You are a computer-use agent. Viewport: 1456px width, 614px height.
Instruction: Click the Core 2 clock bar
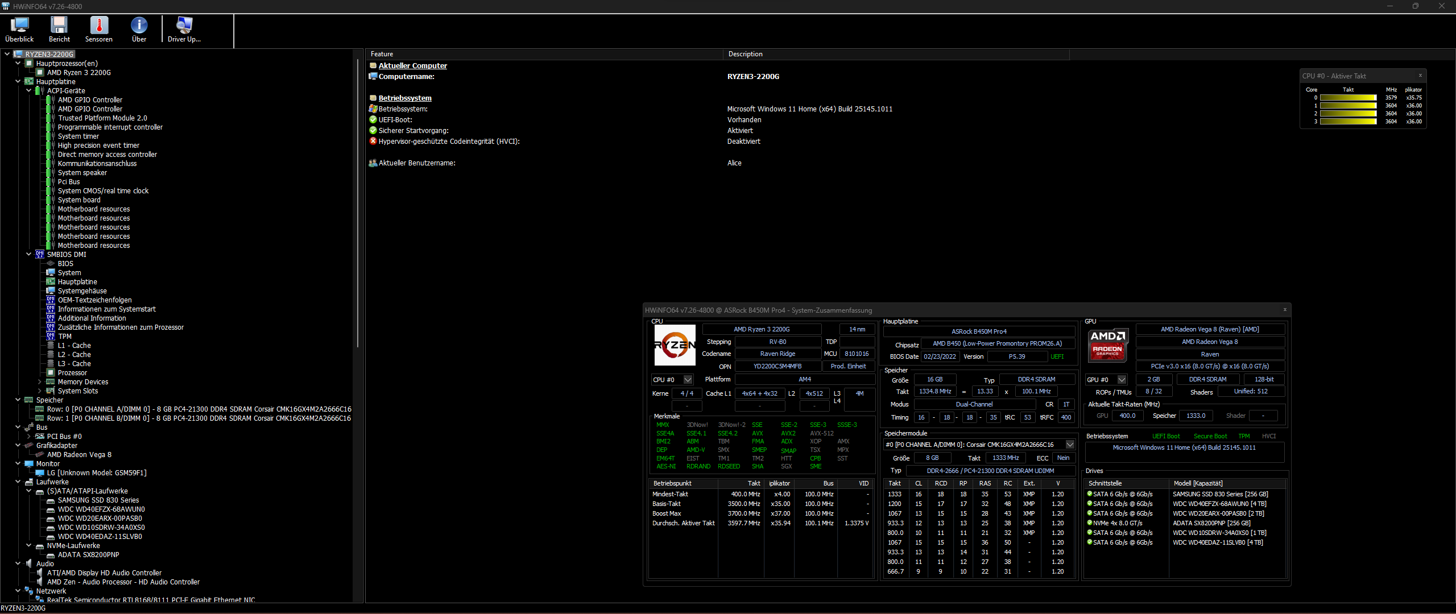[1348, 114]
